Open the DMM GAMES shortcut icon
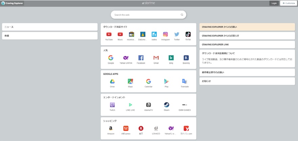The width and height of the screenshot is (298, 141). (185, 105)
